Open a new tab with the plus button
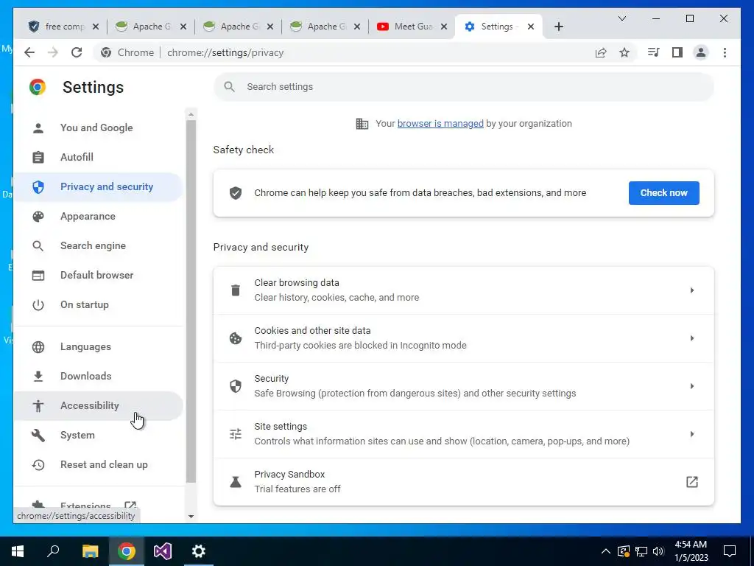This screenshot has height=566, width=754. coord(558,27)
